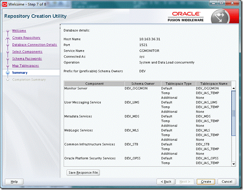This screenshot has height=190, width=243.
Task: Open the Schema Passwords step
Action: [27, 59]
